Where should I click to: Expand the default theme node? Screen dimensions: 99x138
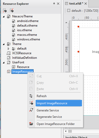click(8, 49)
